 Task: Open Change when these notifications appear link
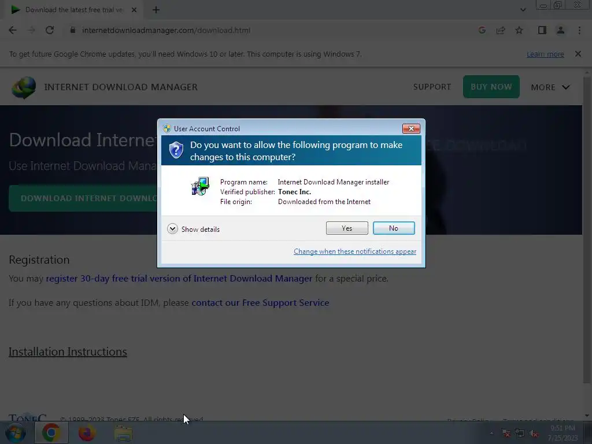coord(355,251)
